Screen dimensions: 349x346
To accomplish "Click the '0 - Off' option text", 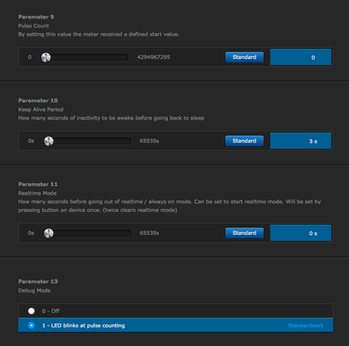I will pos(51,311).
